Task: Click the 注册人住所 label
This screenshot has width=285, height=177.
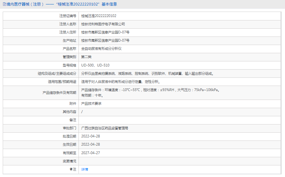Action: 68,32
